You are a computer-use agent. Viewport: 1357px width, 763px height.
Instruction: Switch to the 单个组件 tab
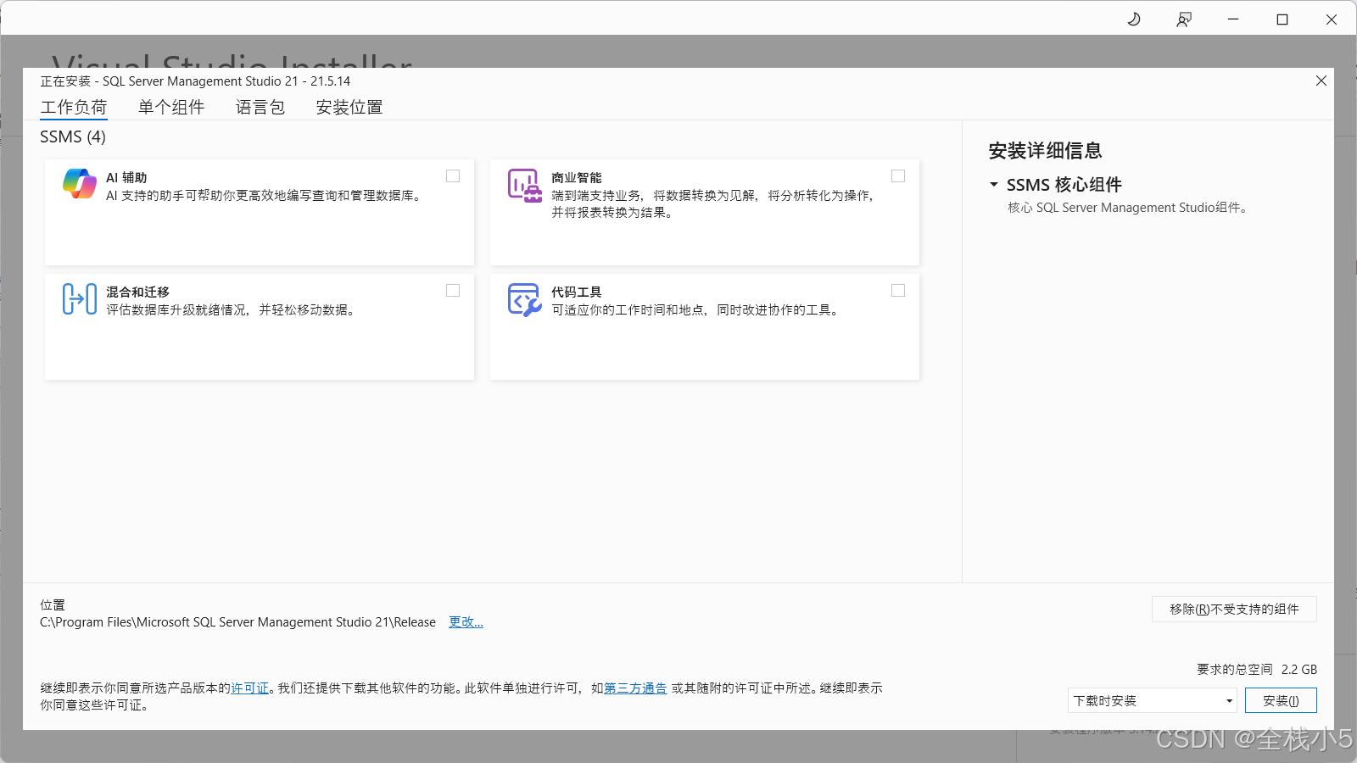[171, 108]
